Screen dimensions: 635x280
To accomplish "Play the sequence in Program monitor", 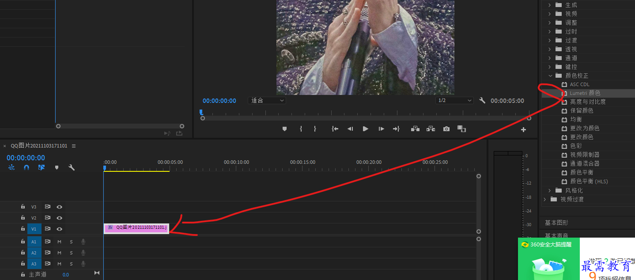I will pos(365,129).
